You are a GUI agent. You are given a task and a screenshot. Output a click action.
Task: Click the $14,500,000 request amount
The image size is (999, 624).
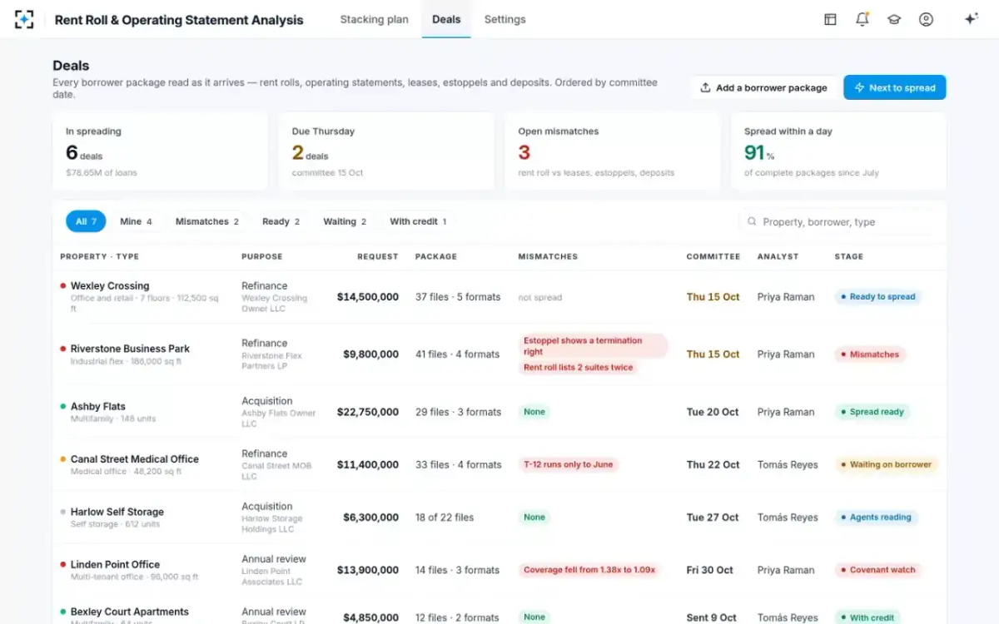click(368, 296)
